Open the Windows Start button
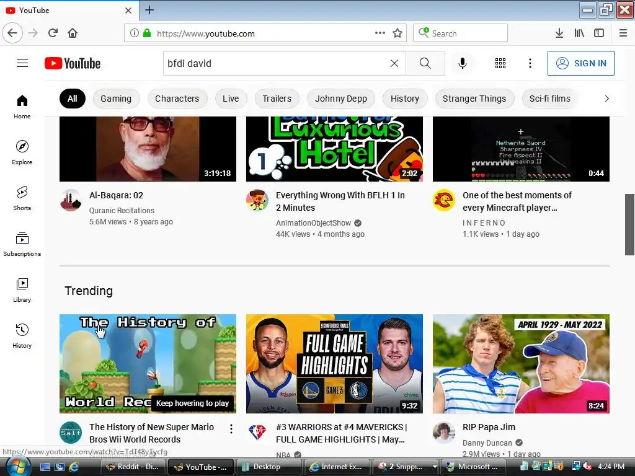Viewport: 635px width, 476px height. (x=17, y=466)
